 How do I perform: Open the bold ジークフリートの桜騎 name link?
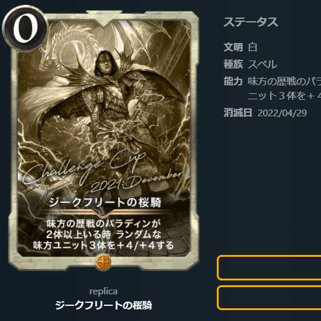[104, 305]
